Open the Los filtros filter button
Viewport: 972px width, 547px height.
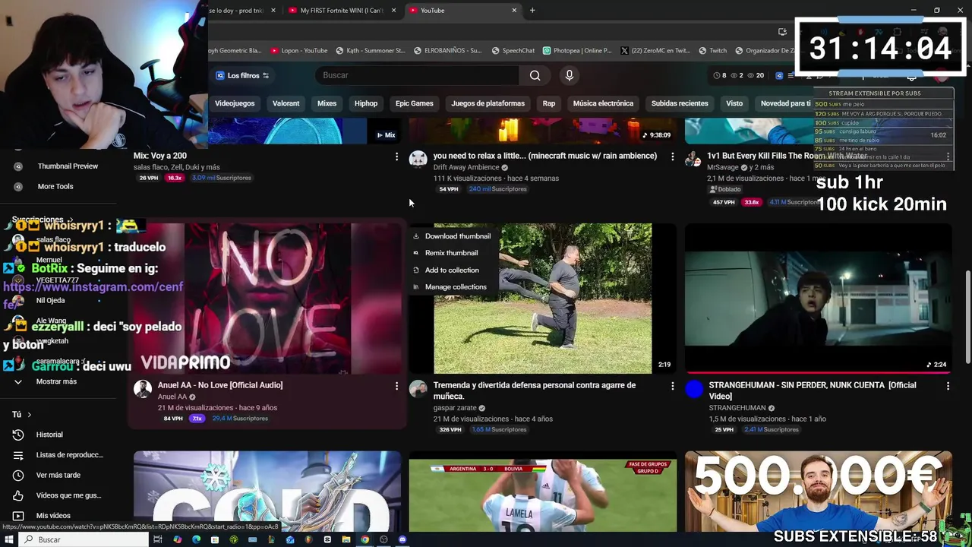(242, 75)
